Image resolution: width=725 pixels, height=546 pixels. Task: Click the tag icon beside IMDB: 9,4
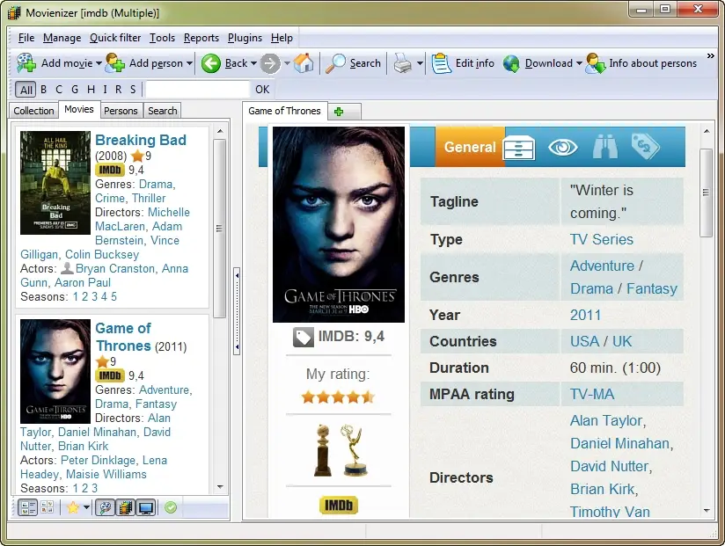[304, 338]
